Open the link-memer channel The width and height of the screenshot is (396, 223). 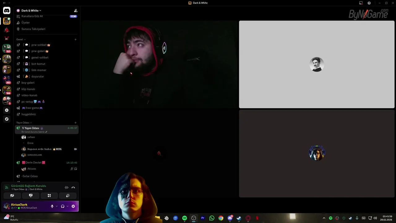coord(46,70)
